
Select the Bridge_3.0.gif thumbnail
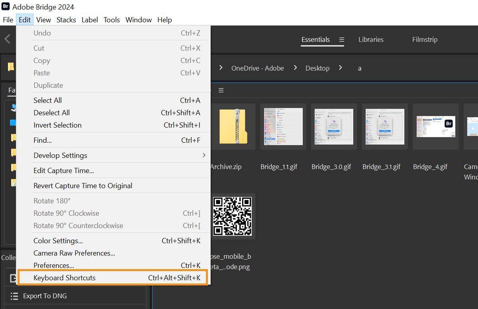(334, 126)
